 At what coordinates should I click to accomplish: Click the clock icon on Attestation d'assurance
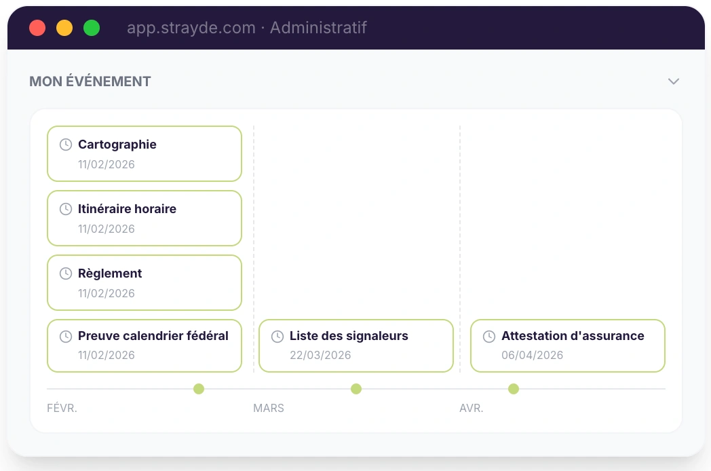tap(488, 335)
